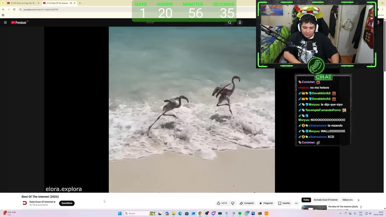
Task: Open the Chrome tab search dropdown arrow
Action: pyautogui.click(x=3, y=3)
